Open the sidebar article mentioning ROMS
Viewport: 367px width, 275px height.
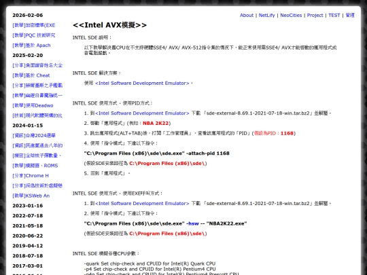coord(35,166)
